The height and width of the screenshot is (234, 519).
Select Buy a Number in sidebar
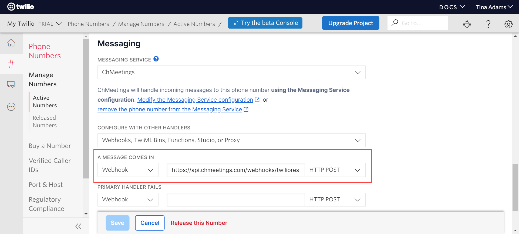coord(50,146)
